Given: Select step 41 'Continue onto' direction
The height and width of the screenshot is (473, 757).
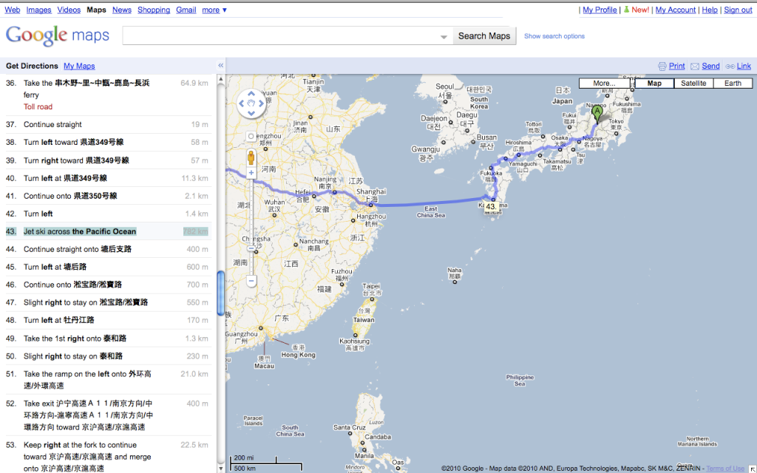Looking at the screenshot, I should pyautogui.click(x=108, y=196).
